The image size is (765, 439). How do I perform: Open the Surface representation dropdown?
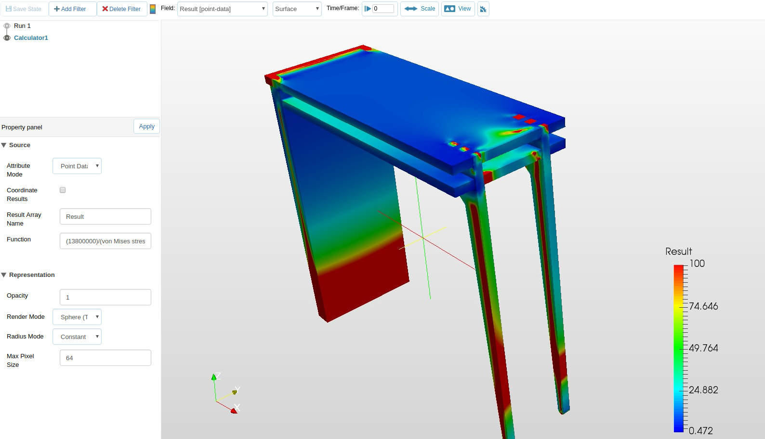pos(297,9)
